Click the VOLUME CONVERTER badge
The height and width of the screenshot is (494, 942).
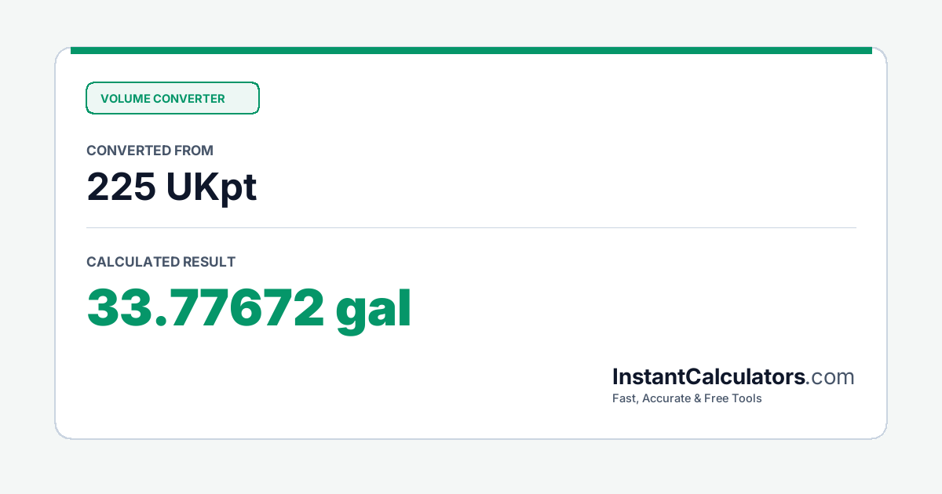click(x=172, y=98)
